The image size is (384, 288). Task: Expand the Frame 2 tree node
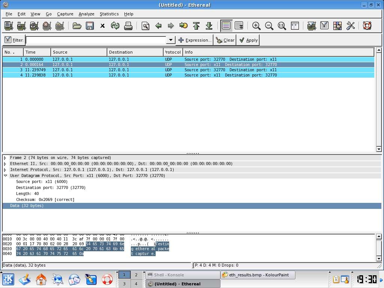tap(5, 158)
